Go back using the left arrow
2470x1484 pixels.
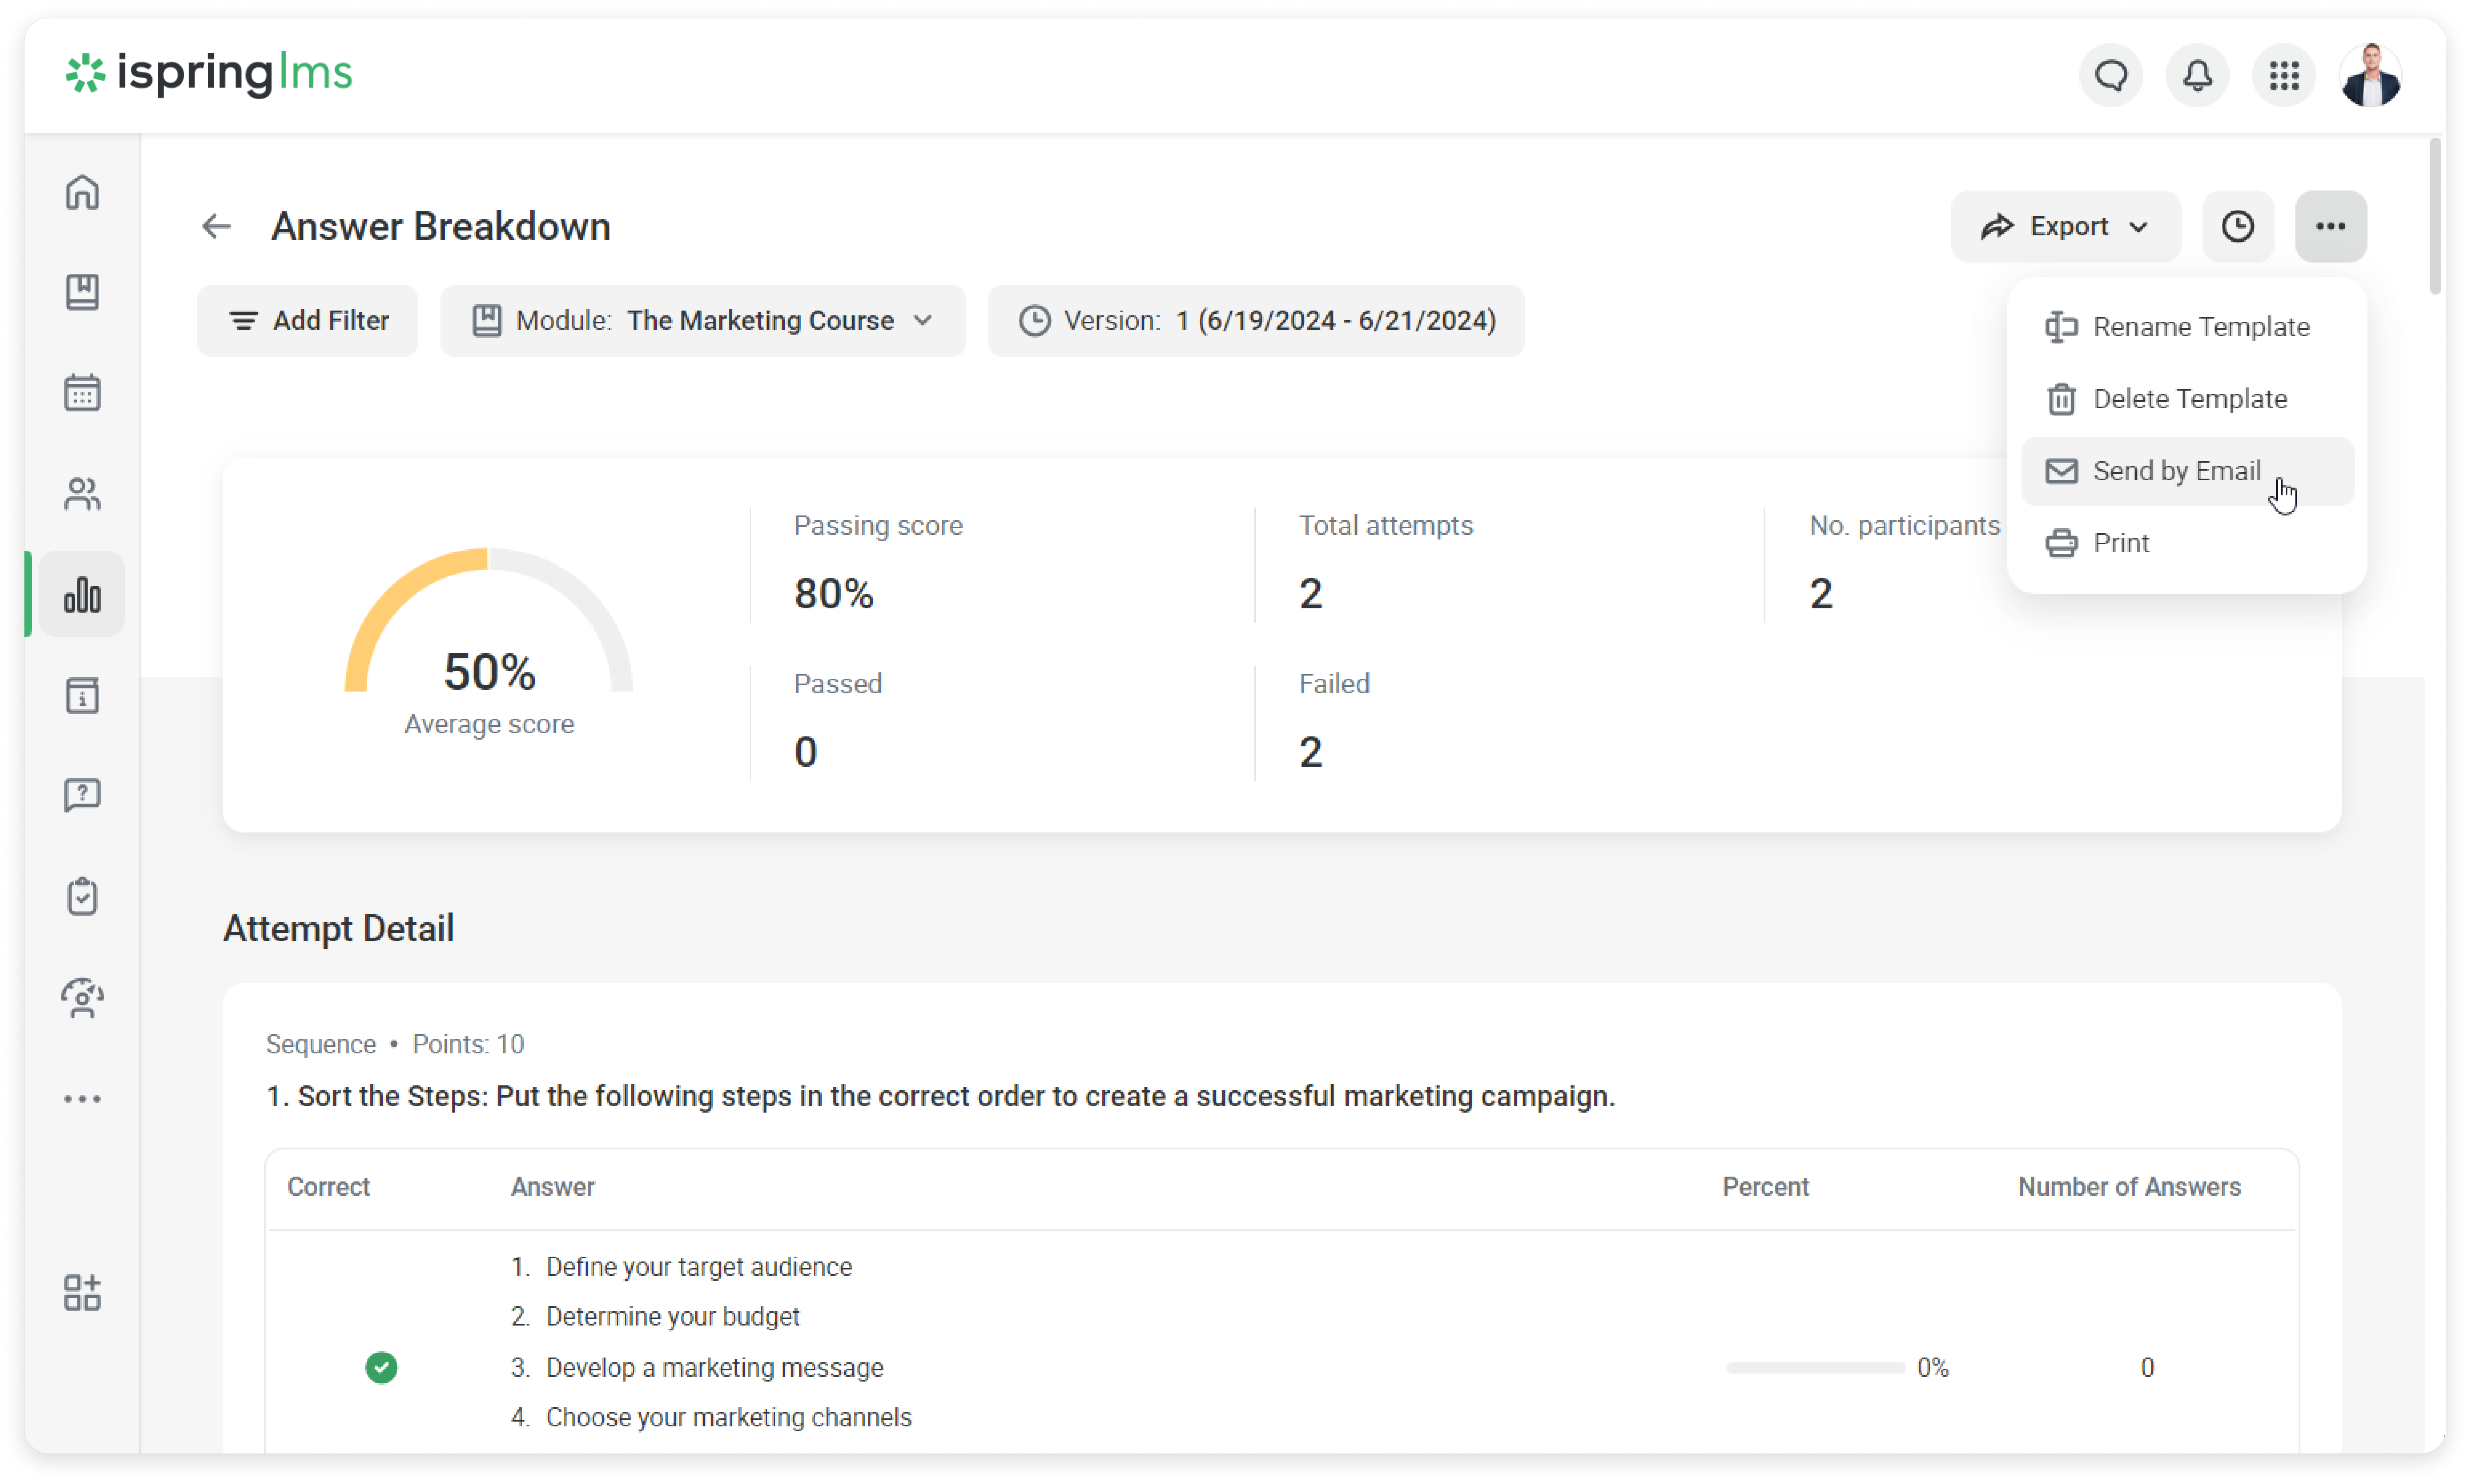(x=216, y=226)
